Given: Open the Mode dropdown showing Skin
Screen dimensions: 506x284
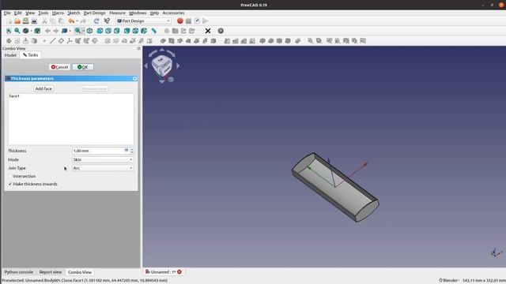Looking at the screenshot, I should [x=102, y=159].
